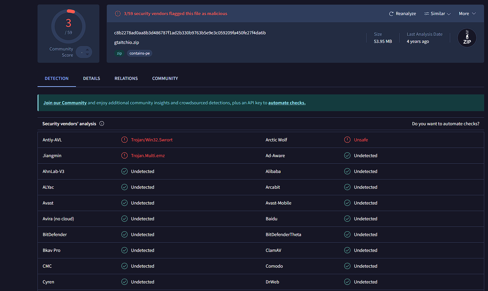Click the contains-pe tag
Screen dimensions: 488x291
click(140, 54)
